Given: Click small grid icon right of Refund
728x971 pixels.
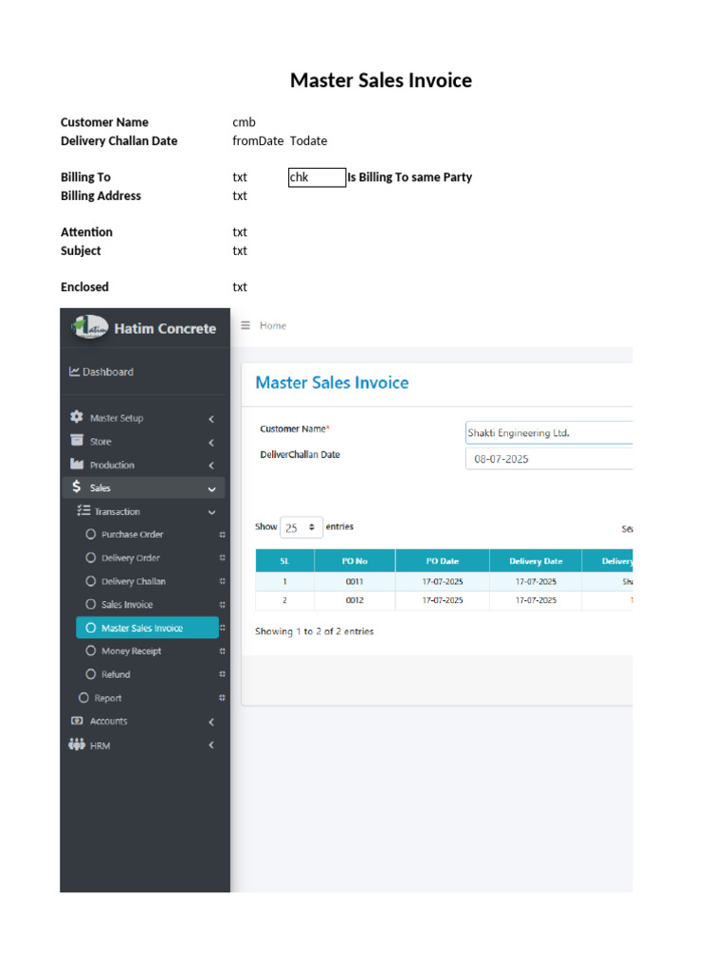Looking at the screenshot, I should [222, 674].
